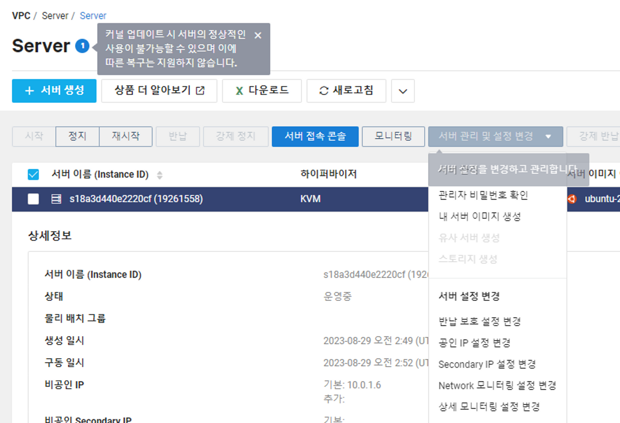Expand the chevron dropdown next to 새로고침
This screenshot has height=423, width=620.
tap(403, 91)
